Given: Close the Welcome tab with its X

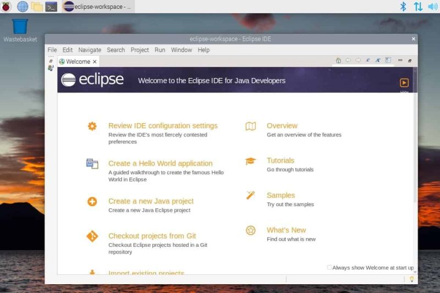Looking at the screenshot, I should (x=95, y=62).
